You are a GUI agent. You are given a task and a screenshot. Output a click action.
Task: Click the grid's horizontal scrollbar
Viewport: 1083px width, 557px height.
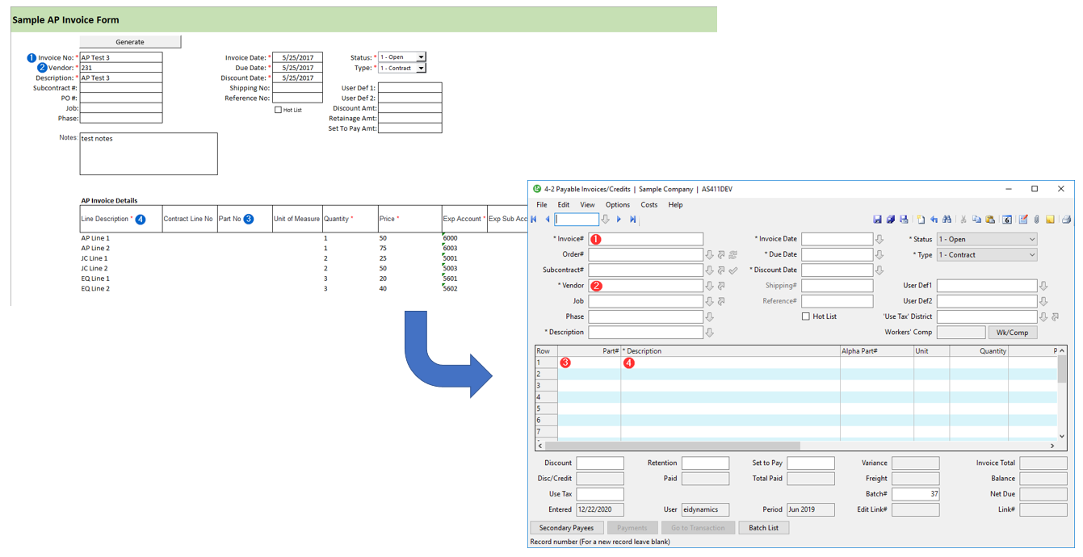[x=672, y=446]
